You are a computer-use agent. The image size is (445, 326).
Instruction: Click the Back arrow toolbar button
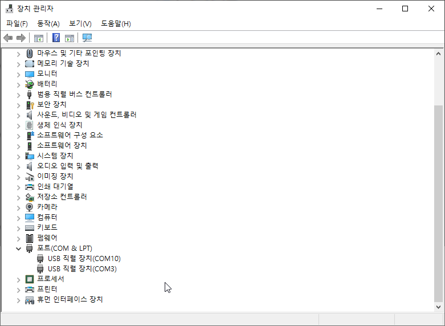(8, 38)
